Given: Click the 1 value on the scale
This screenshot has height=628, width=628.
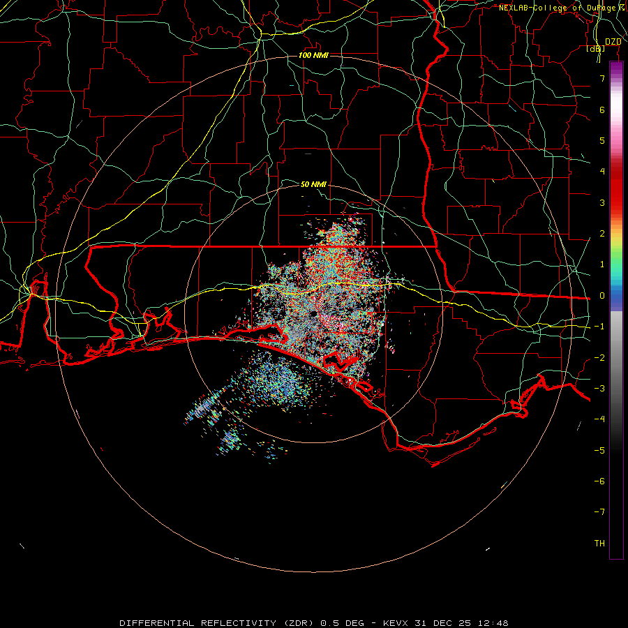Looking at the screenshot, I should click(x=602, y=264).
